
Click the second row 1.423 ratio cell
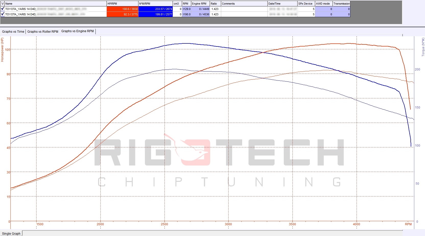pos(215,14)
